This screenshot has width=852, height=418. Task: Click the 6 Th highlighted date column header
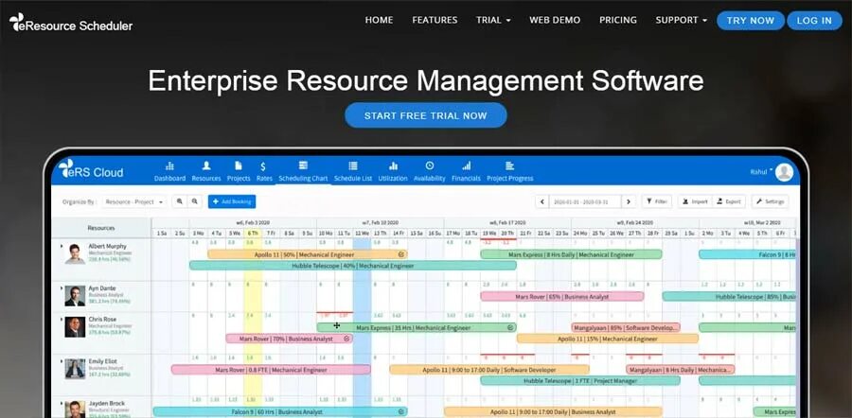click(x=253, y=233)
